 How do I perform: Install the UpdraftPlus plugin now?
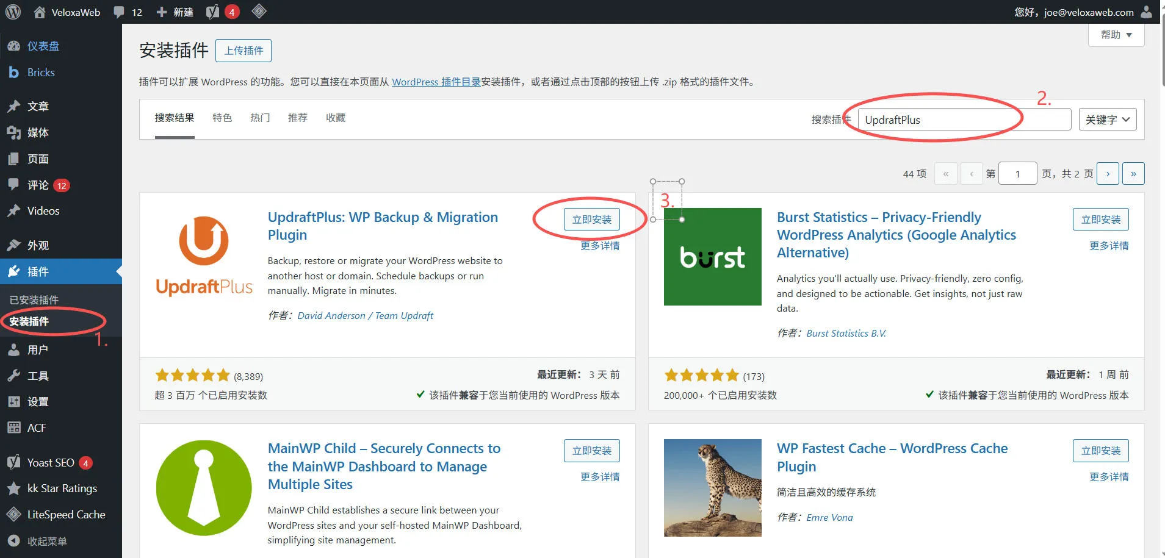pyautogui.click(x=591, y=220)
